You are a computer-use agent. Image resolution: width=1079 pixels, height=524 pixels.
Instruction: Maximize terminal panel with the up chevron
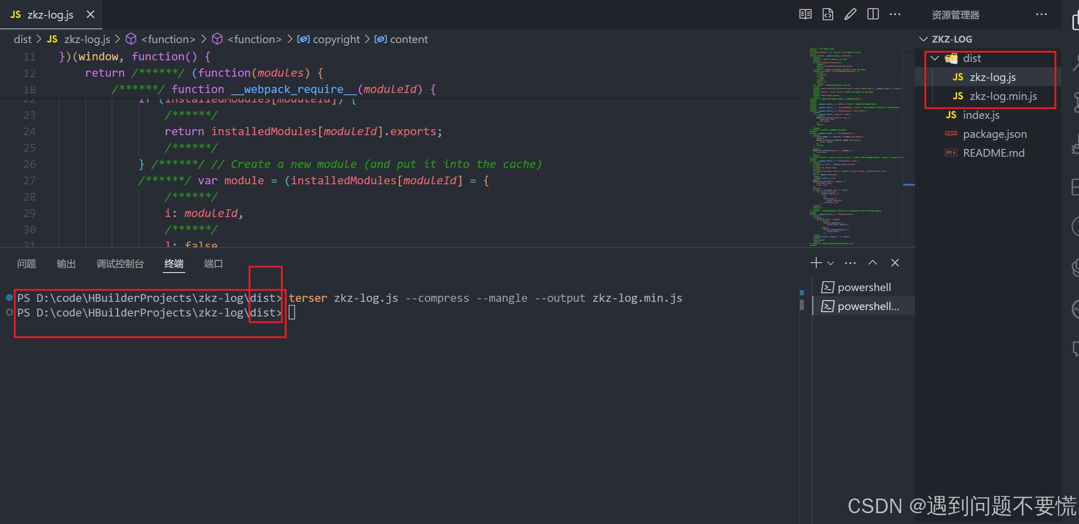click(x=873, y=263)
